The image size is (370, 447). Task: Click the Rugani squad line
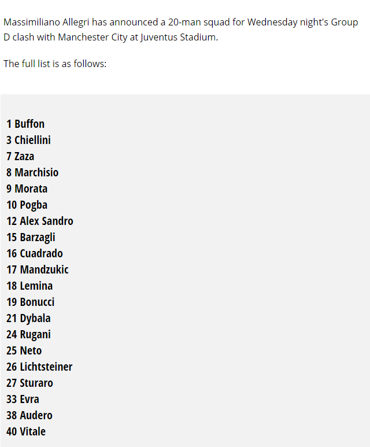pyautogui.click(x=35, y=334)
